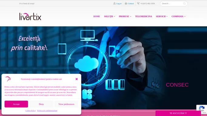Click the user icon beside Log in
207x116 pixels.
click(x=115, y=3)
